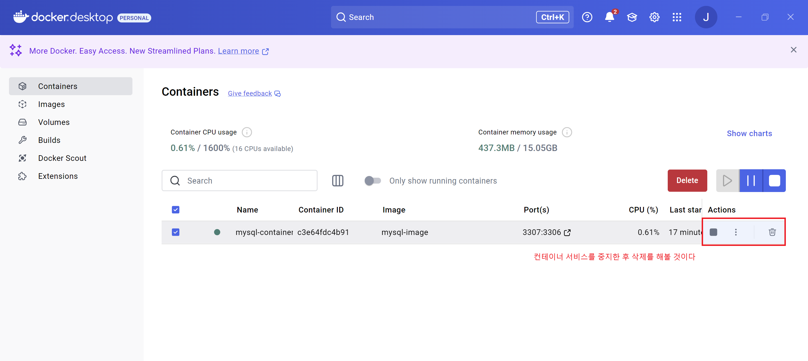Open the row's three-dot more actions menu
Screen dimensions: 808x361
click(736, 232)
